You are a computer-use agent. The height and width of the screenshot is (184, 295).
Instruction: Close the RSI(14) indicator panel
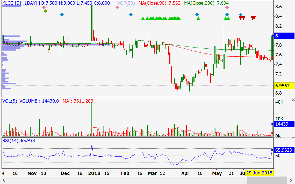pos(293,139)
